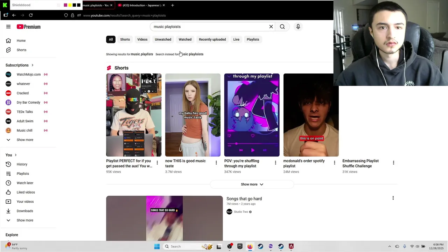Open options menu for 'Songs that go hard'
448x252 pixels.
click(393, 198)
